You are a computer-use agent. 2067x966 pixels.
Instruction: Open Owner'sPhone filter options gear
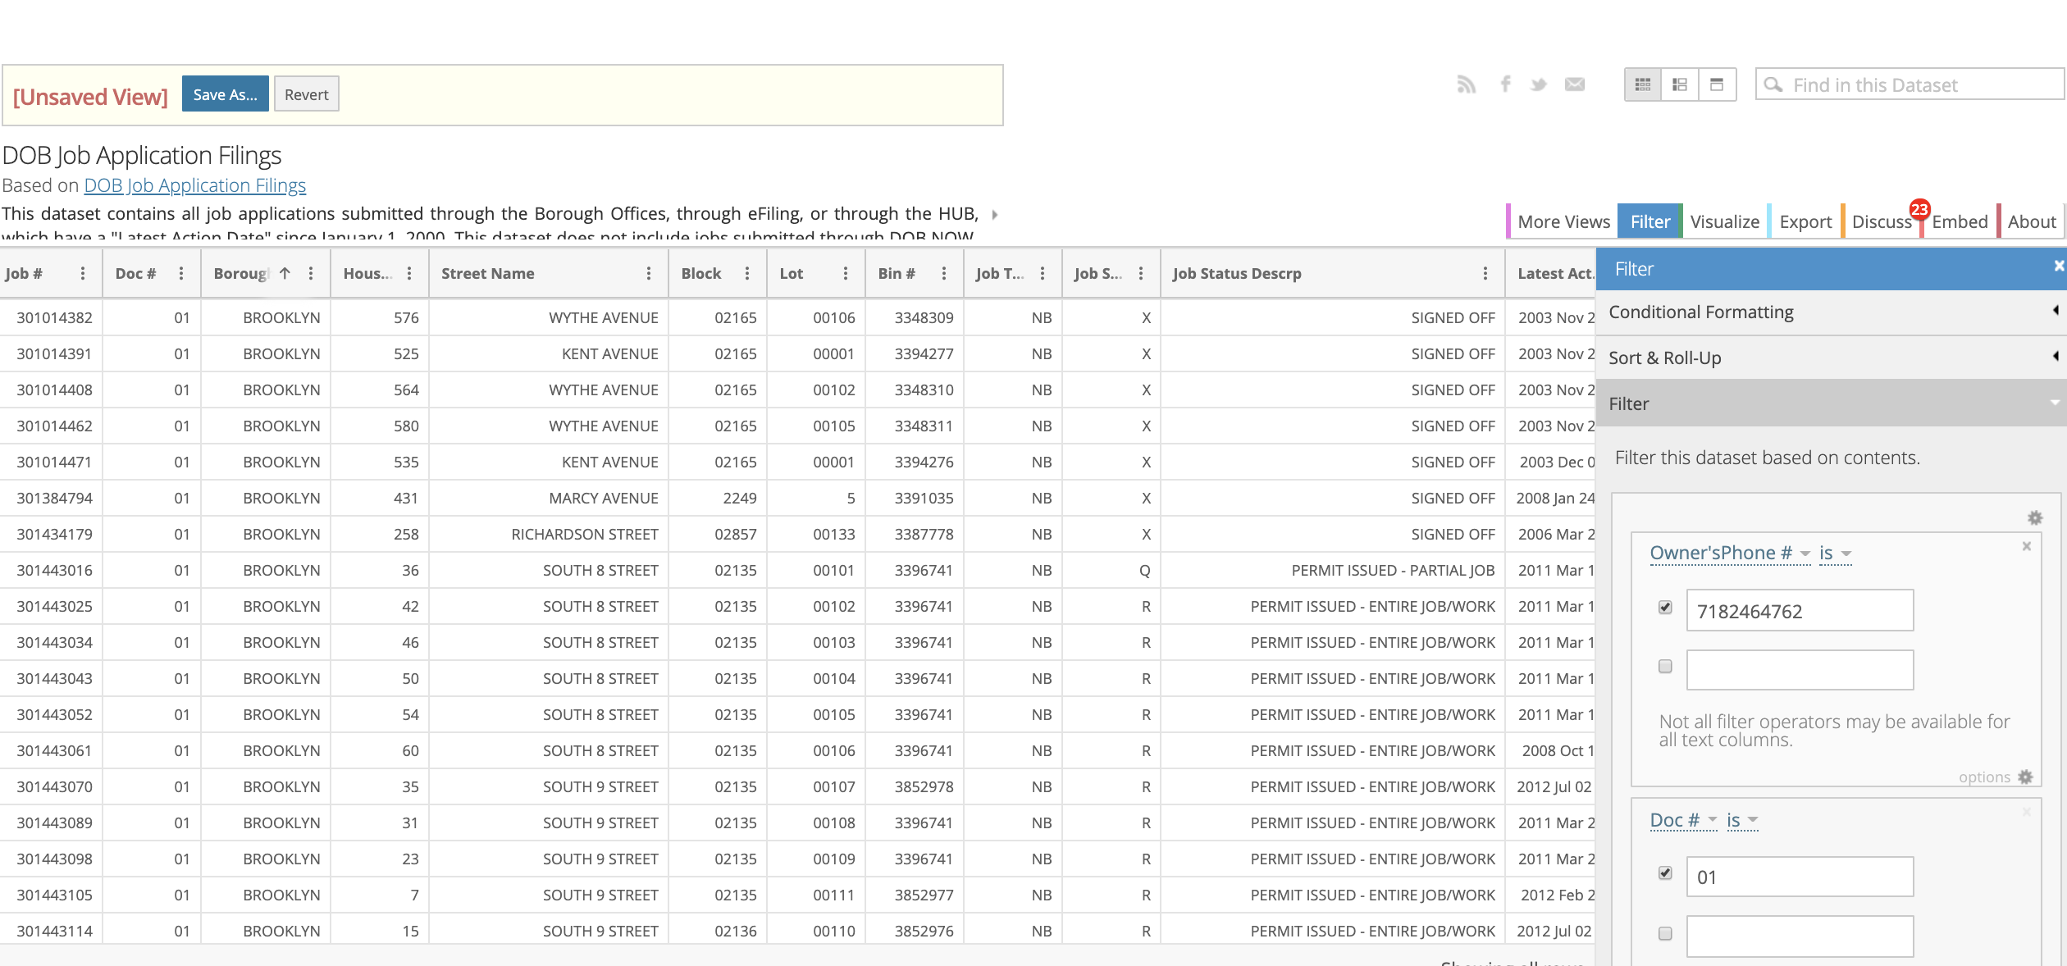(2026, 777)
